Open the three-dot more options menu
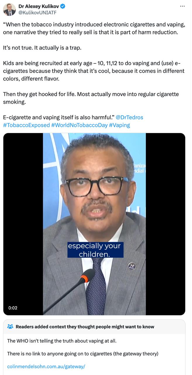Image resolution: width=192 pixels, height=375 pixels. tap(182, 6)
